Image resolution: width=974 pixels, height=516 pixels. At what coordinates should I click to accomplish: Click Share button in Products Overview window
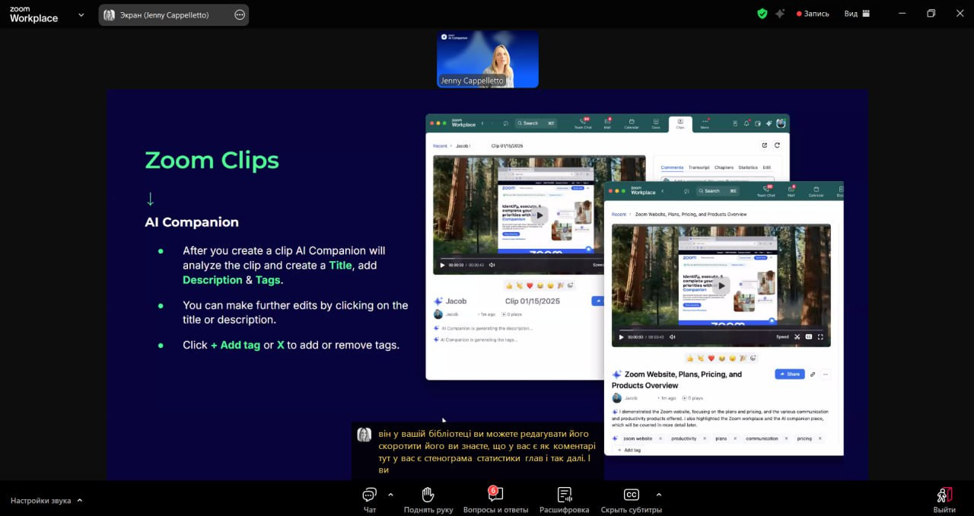point(790,374)
